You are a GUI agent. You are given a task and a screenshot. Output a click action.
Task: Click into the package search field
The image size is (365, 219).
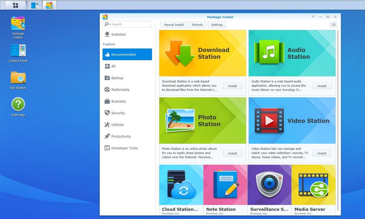pos(131,24)
